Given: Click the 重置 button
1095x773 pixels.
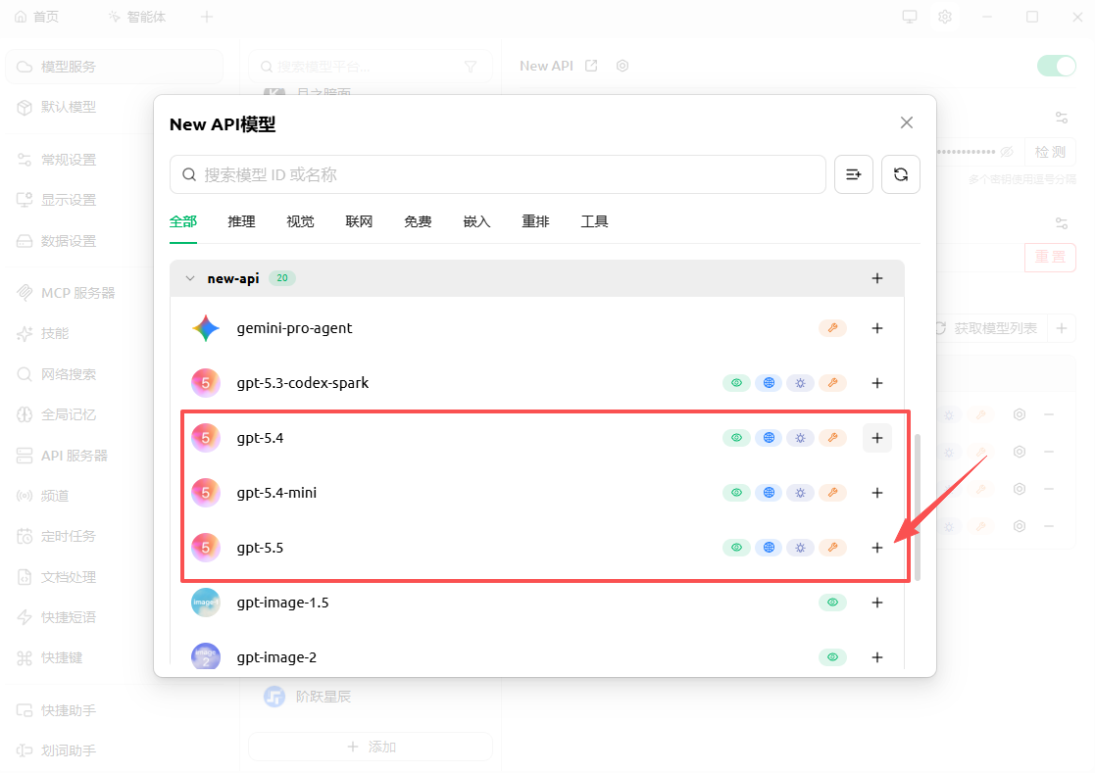Looking at the screenshot, I should point(1050,257).
